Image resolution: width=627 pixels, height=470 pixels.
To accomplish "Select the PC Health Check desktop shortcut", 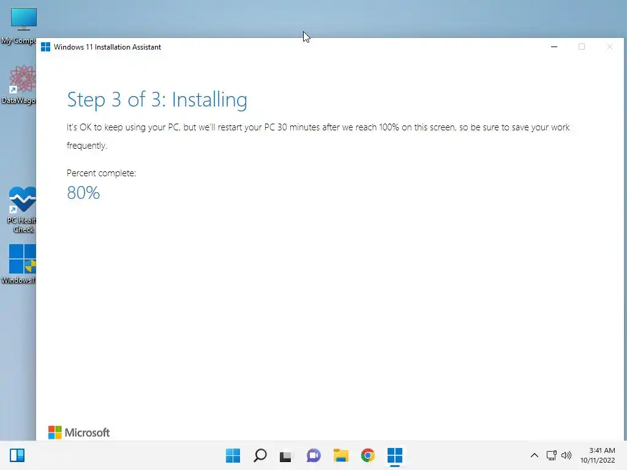I will 21,210.
